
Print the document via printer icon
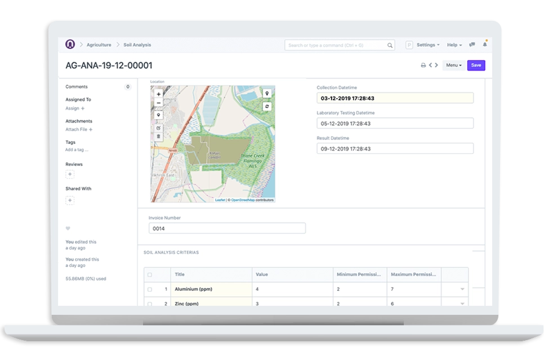coord(423,65)
